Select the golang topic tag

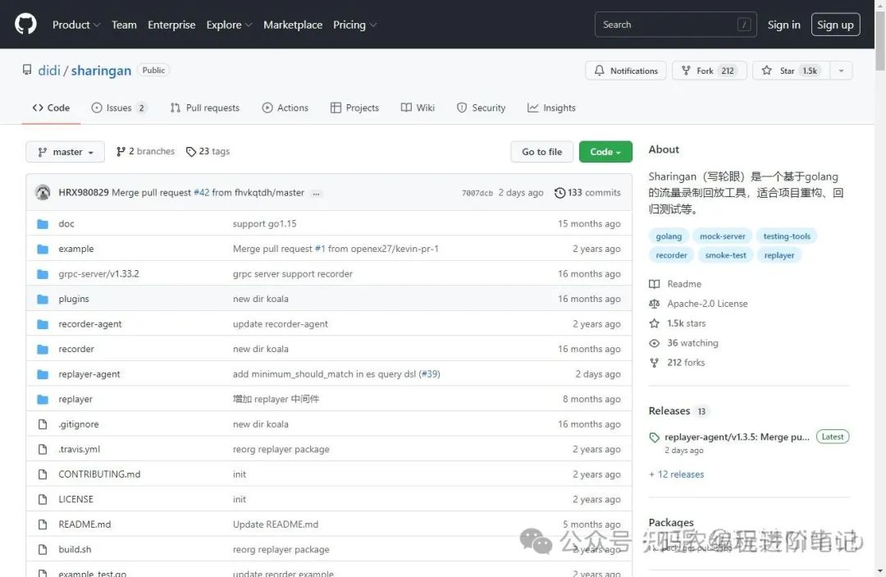pos(669,236)
